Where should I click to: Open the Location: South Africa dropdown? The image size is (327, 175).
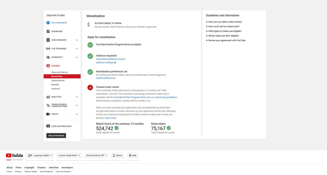point(69,155)
